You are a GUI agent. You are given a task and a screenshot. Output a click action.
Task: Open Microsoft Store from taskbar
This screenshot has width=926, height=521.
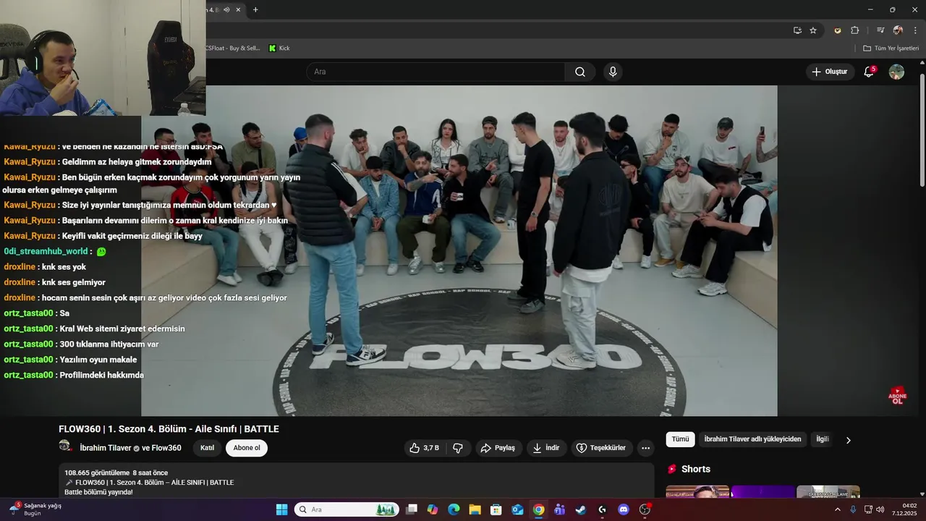click(496, 509)
